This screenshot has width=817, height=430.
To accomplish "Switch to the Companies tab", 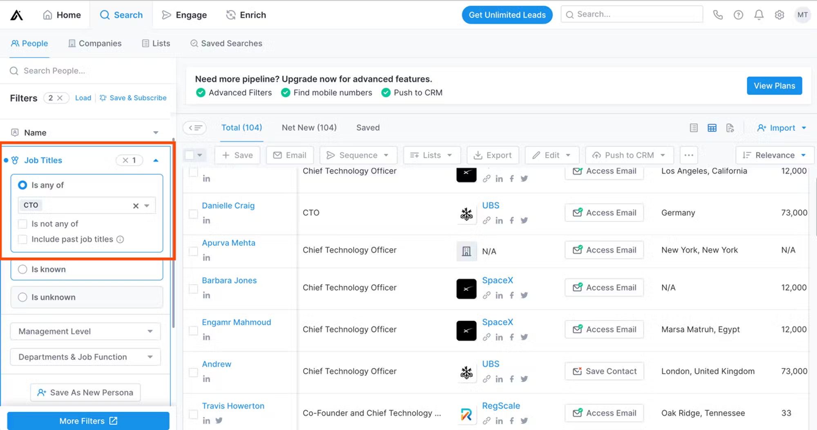I will click(95, 43).
